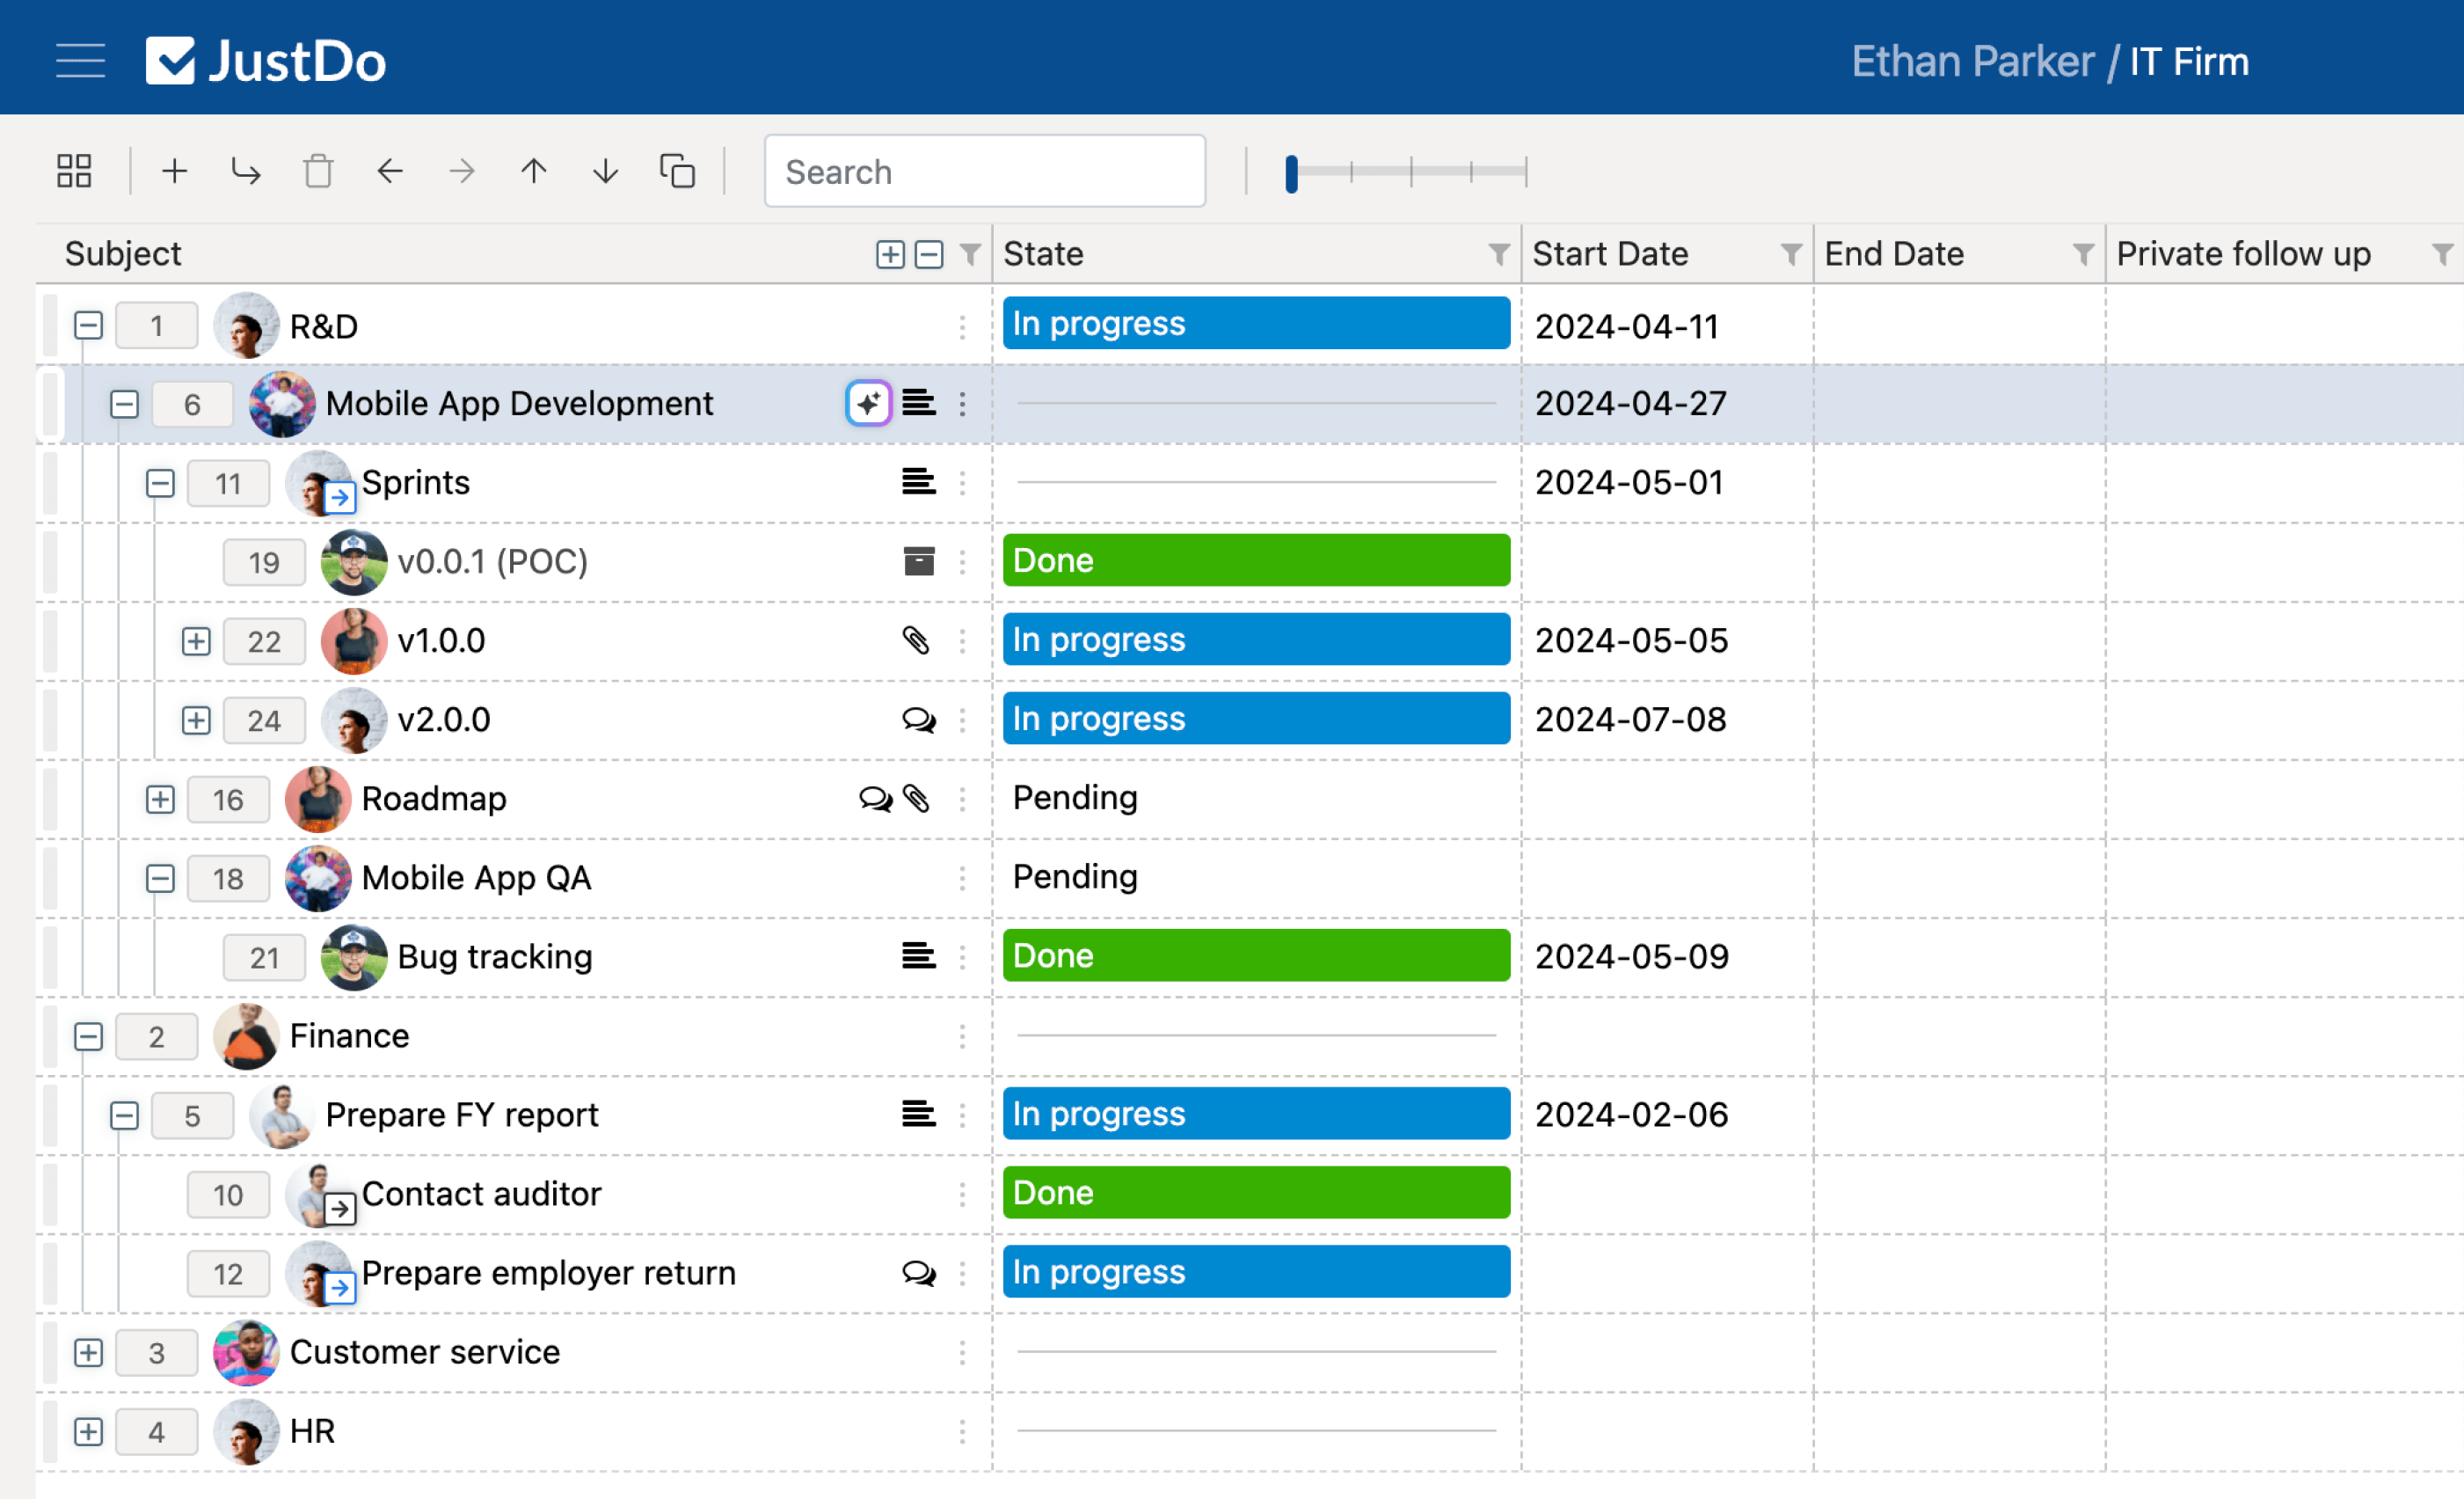Collapse Mobile App Development subtree
Image resolution: width=2464 pixels, height=1499 pixels.
(x=124, y=405)
